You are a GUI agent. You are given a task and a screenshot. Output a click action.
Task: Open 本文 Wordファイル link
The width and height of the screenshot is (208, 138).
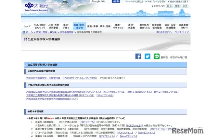click(x=114, y=92)
